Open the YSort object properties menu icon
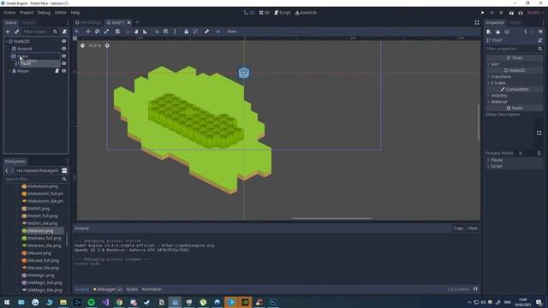This screenshot has height=308, width=548. click(x=540, y=40)
